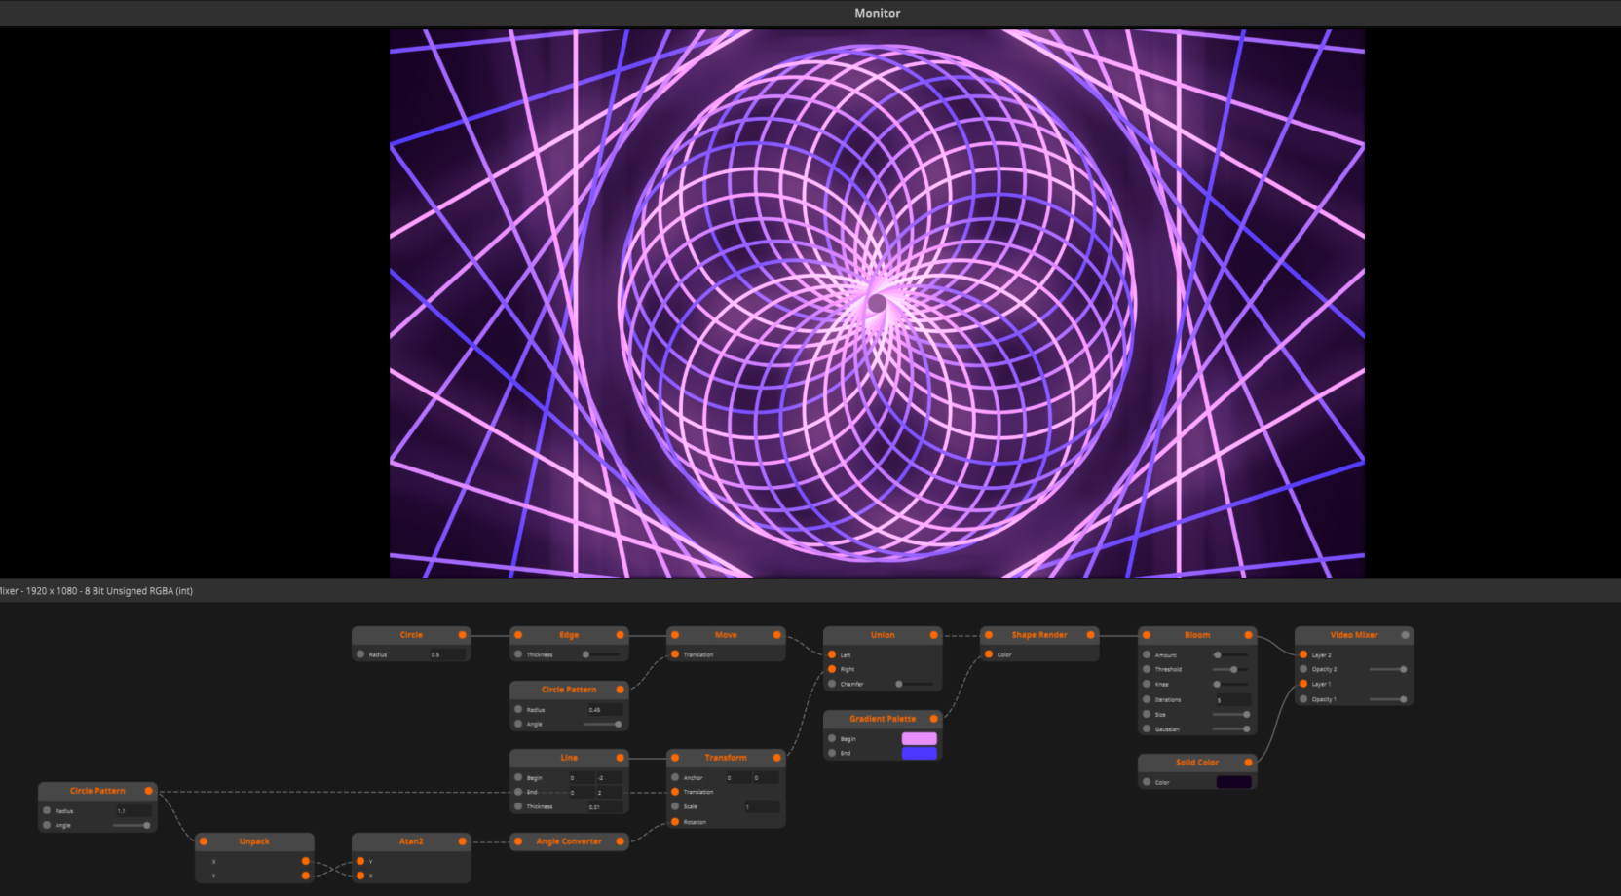Open the Gradient Palette End blue swatch
This screenshot has height=896, width=1621.
click(x=920, y=754)
